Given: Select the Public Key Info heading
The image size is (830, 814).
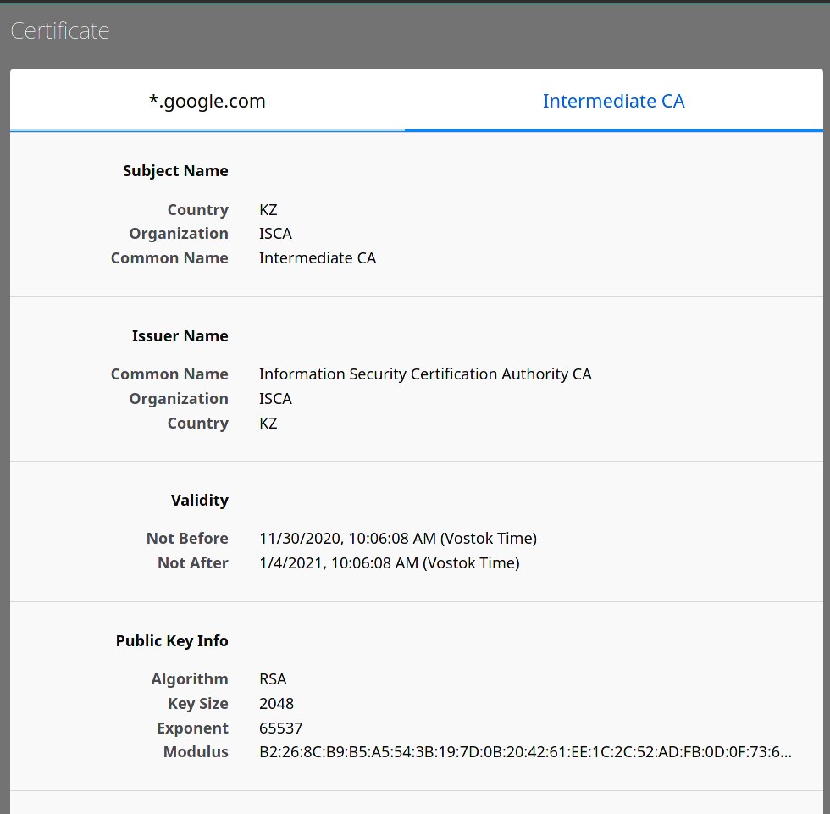Looking at the screenshot, I should coord(172,641).
